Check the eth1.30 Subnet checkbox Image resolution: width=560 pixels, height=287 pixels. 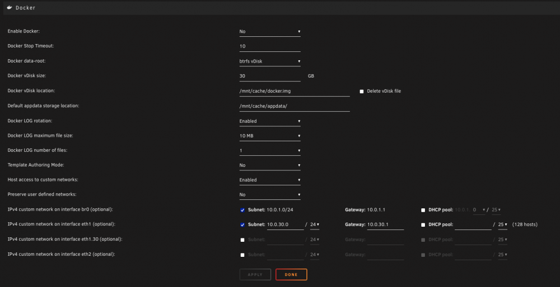(x=242, y=240)
